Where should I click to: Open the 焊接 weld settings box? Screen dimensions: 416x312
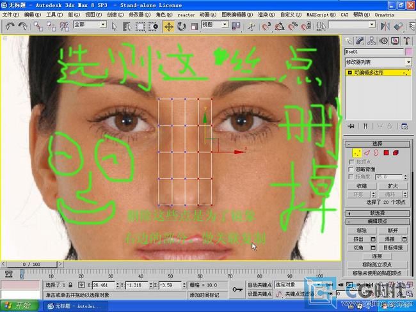coord(404,239)
